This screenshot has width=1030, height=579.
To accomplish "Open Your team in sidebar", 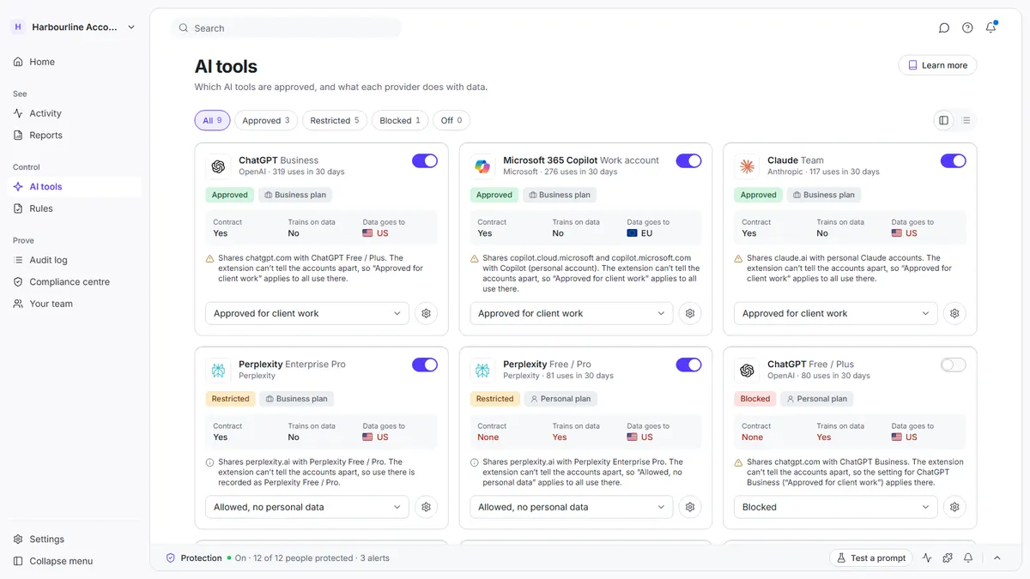I will click(74, 304).
